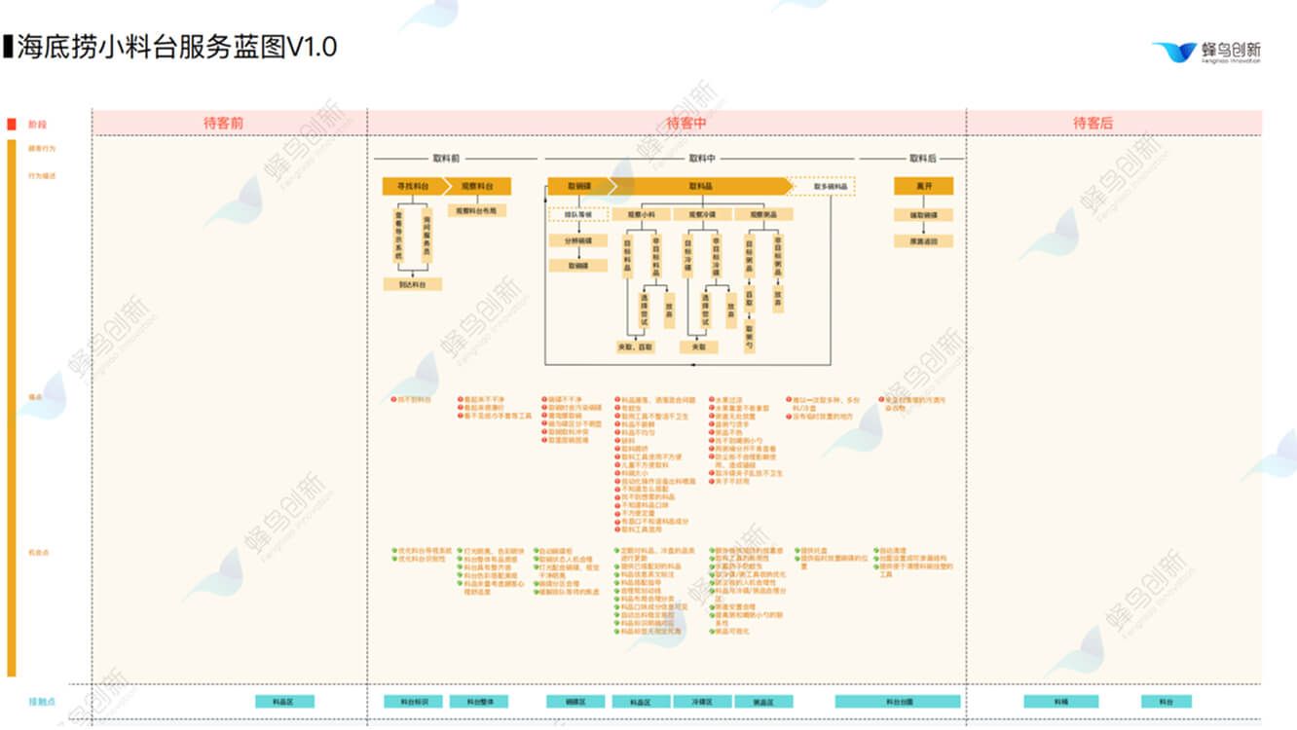1297x730 pixels.
Task: Click the 取碗碟 step box
Action: click(578, 186)
